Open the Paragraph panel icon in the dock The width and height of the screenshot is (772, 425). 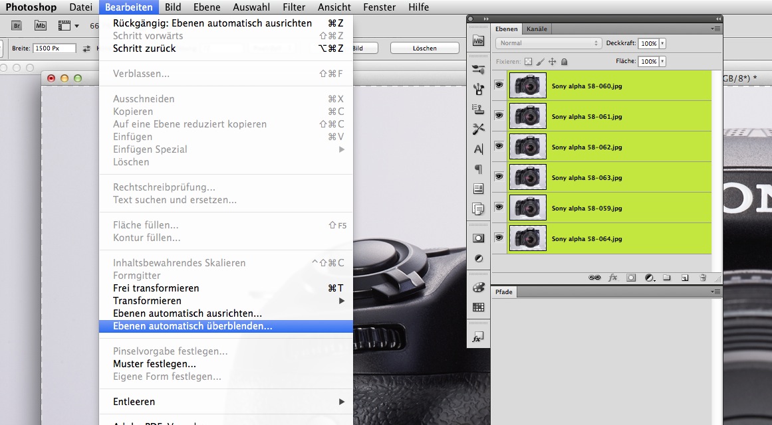(x=478, y=169)
